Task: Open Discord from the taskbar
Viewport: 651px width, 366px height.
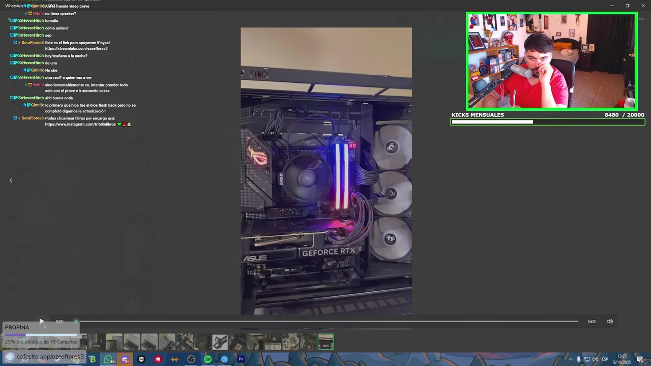Action: coord(125,359)
